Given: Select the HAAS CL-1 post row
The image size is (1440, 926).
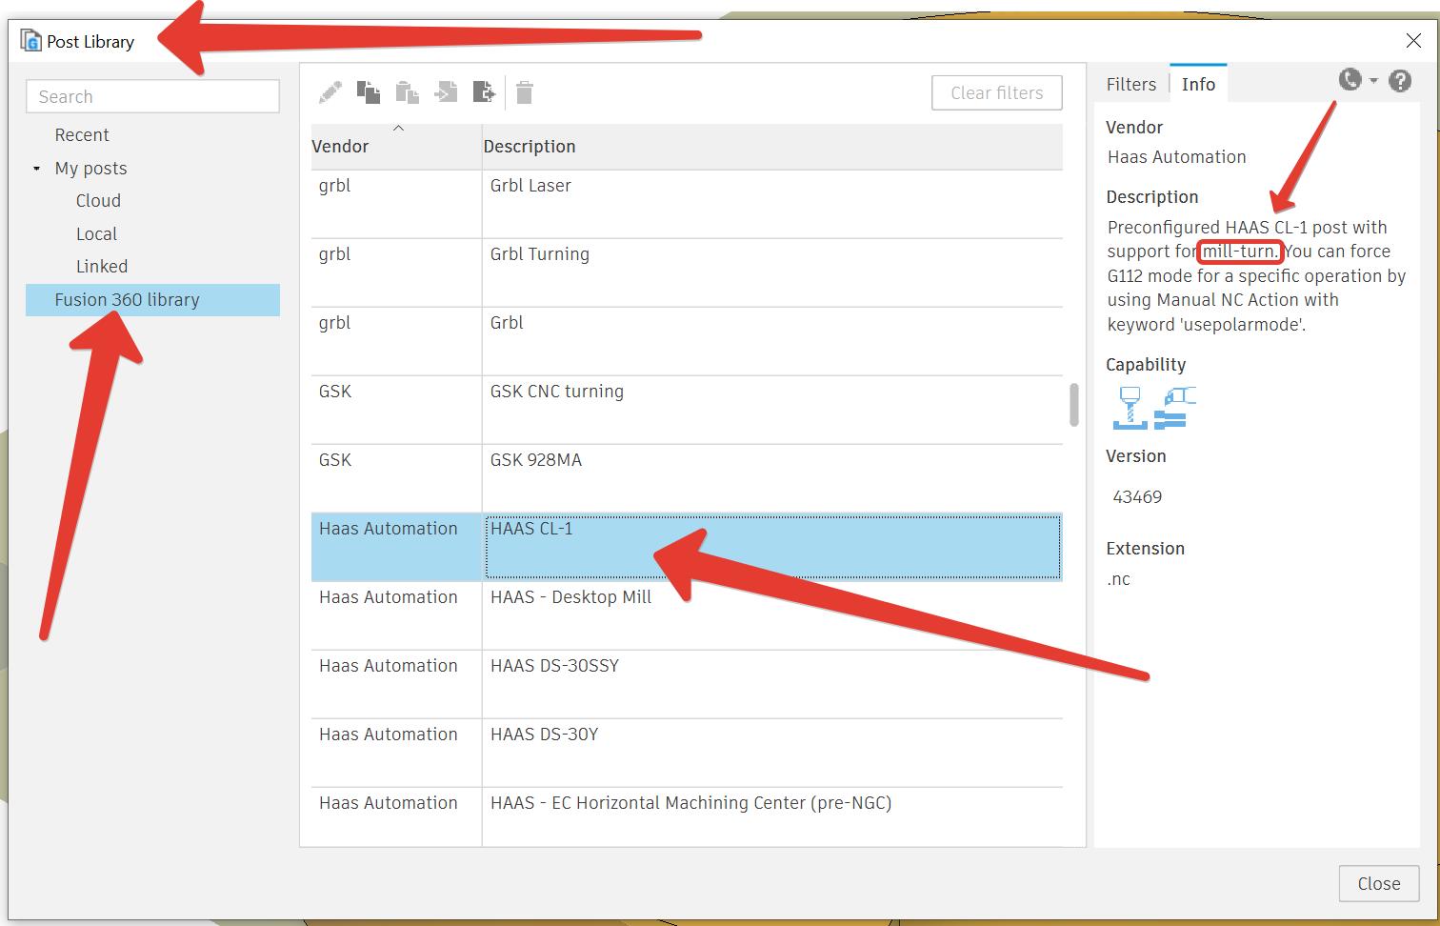Looking at the screenshot, I should (x=687, y=547).
